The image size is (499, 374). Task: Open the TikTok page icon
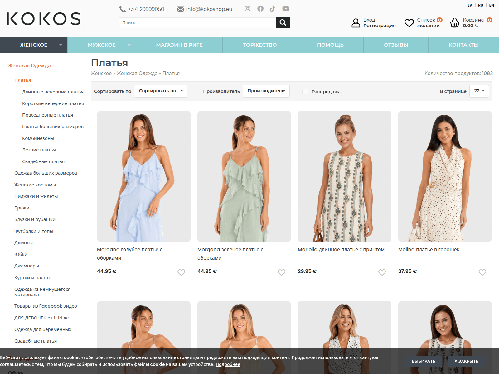pos(273,9)
